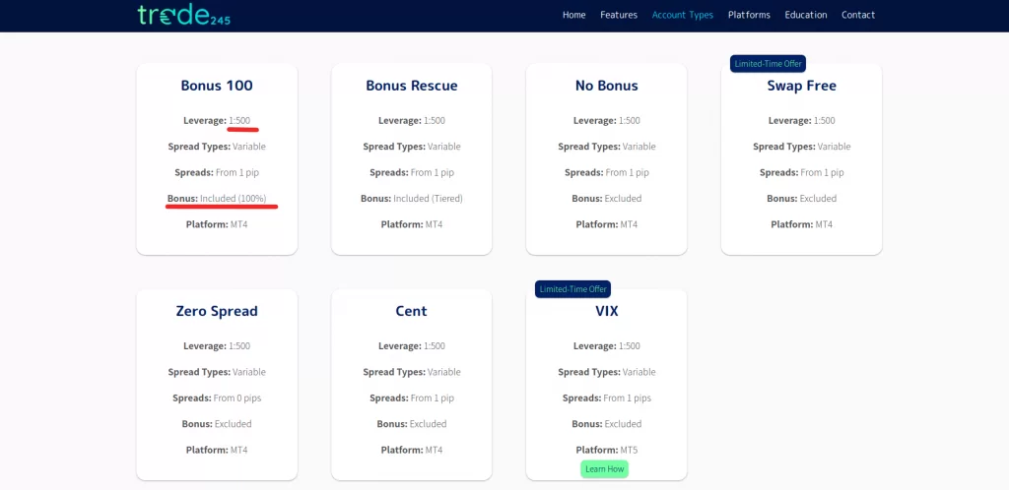The height and width of the screenshot is (490, 1009).
Task: Select the Zero Spread card title
Action: 217,311
